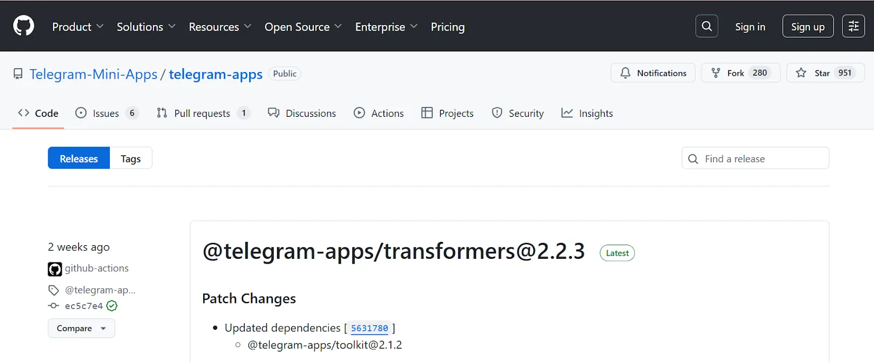
Task: Click the Insights graph icon
Action: (567, 113)
